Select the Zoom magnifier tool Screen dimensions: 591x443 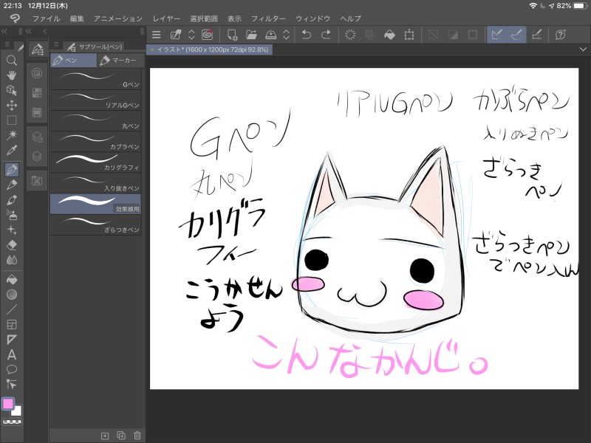pos(12,61)
